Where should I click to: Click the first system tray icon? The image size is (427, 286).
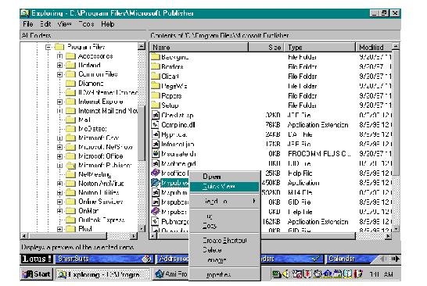[x=277, y=274]
